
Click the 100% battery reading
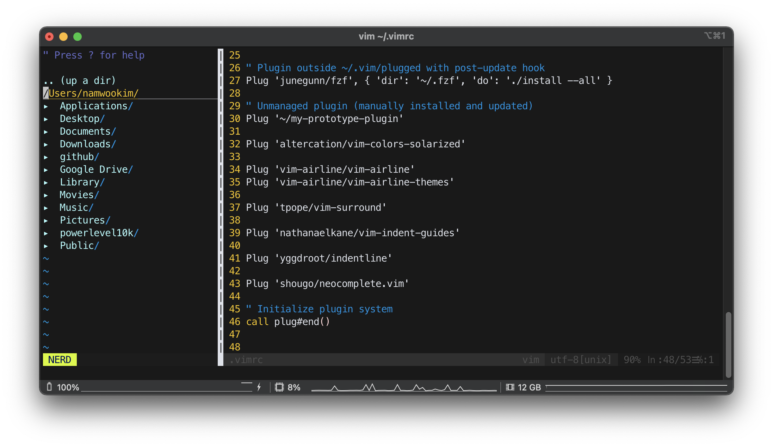point(68,387)
